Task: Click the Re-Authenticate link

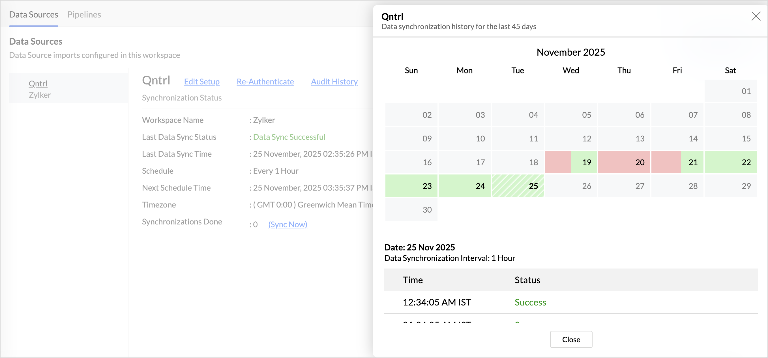Action: [265, 82]
